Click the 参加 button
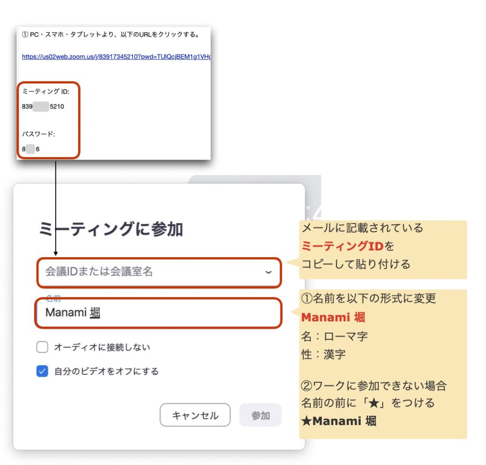Screen dimensions: 486x465 [x=261, y=415]
